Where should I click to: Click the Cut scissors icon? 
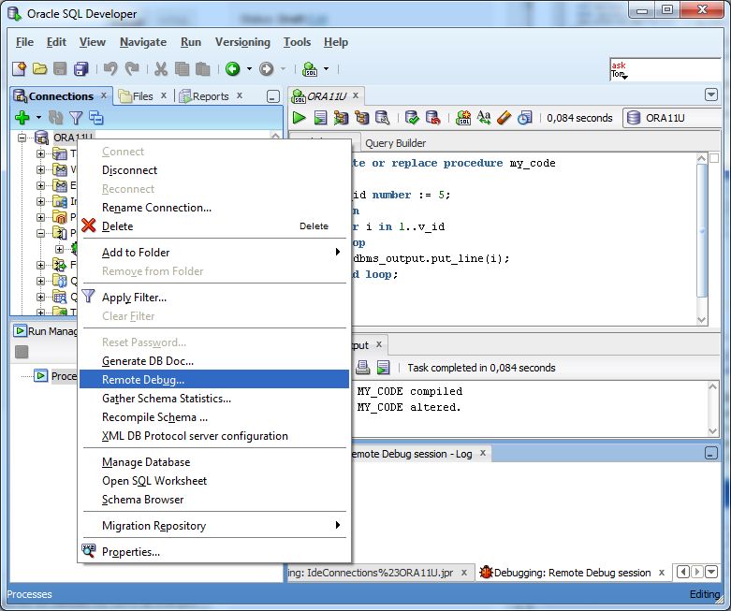(161, 69)
